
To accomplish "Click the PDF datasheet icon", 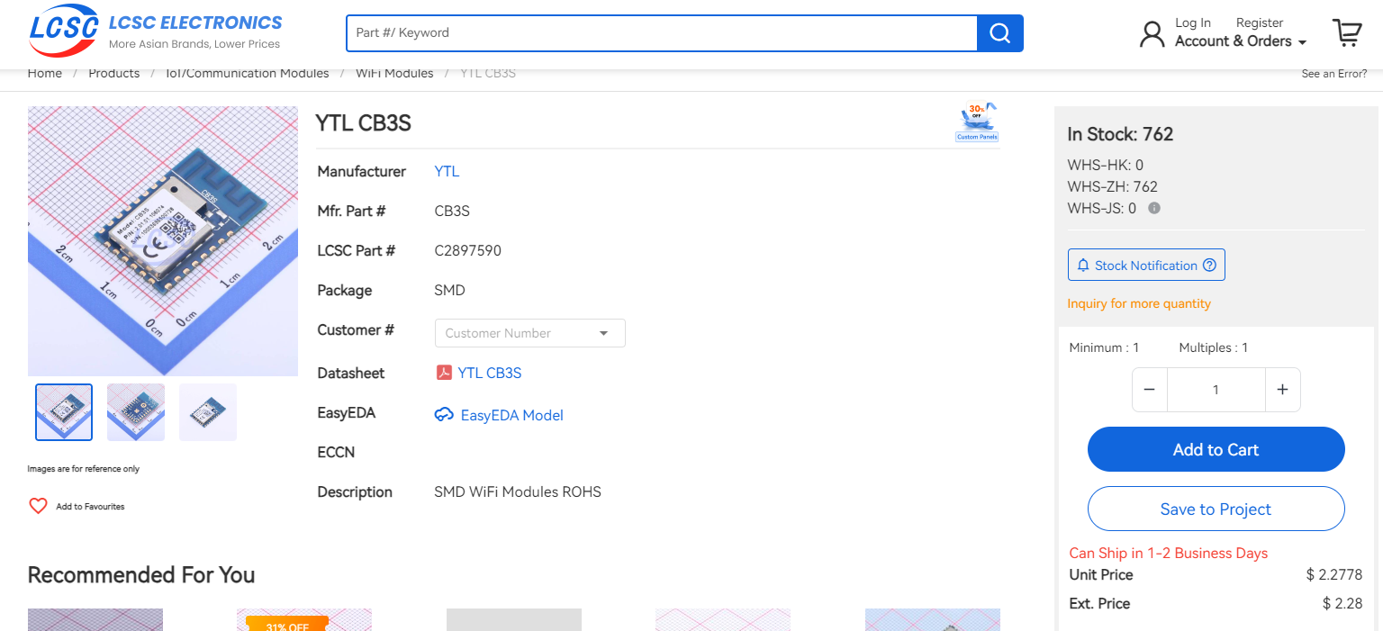I will pos(443,373).
